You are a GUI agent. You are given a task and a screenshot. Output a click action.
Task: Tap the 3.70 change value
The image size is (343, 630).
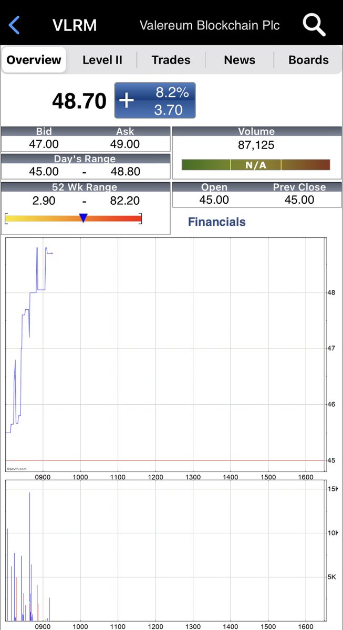tap(168, 110)
